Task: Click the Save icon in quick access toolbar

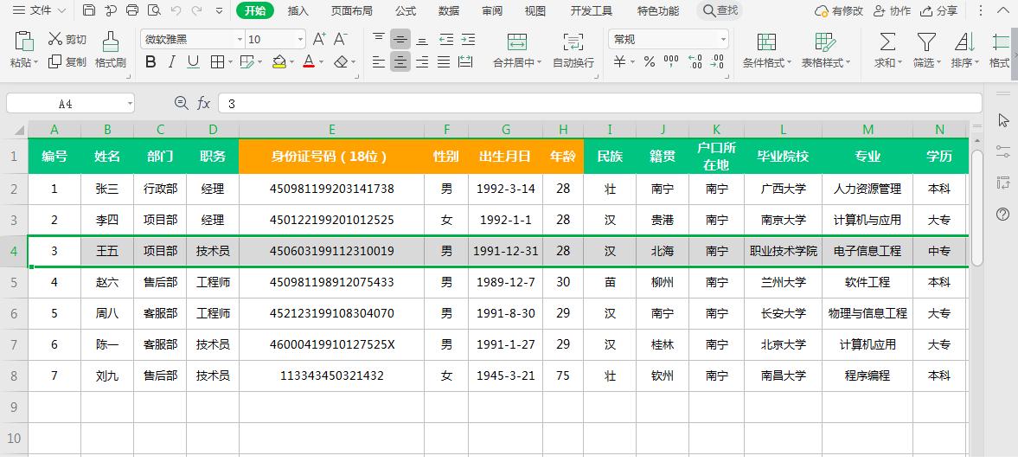Action: [x=89, y=10]
